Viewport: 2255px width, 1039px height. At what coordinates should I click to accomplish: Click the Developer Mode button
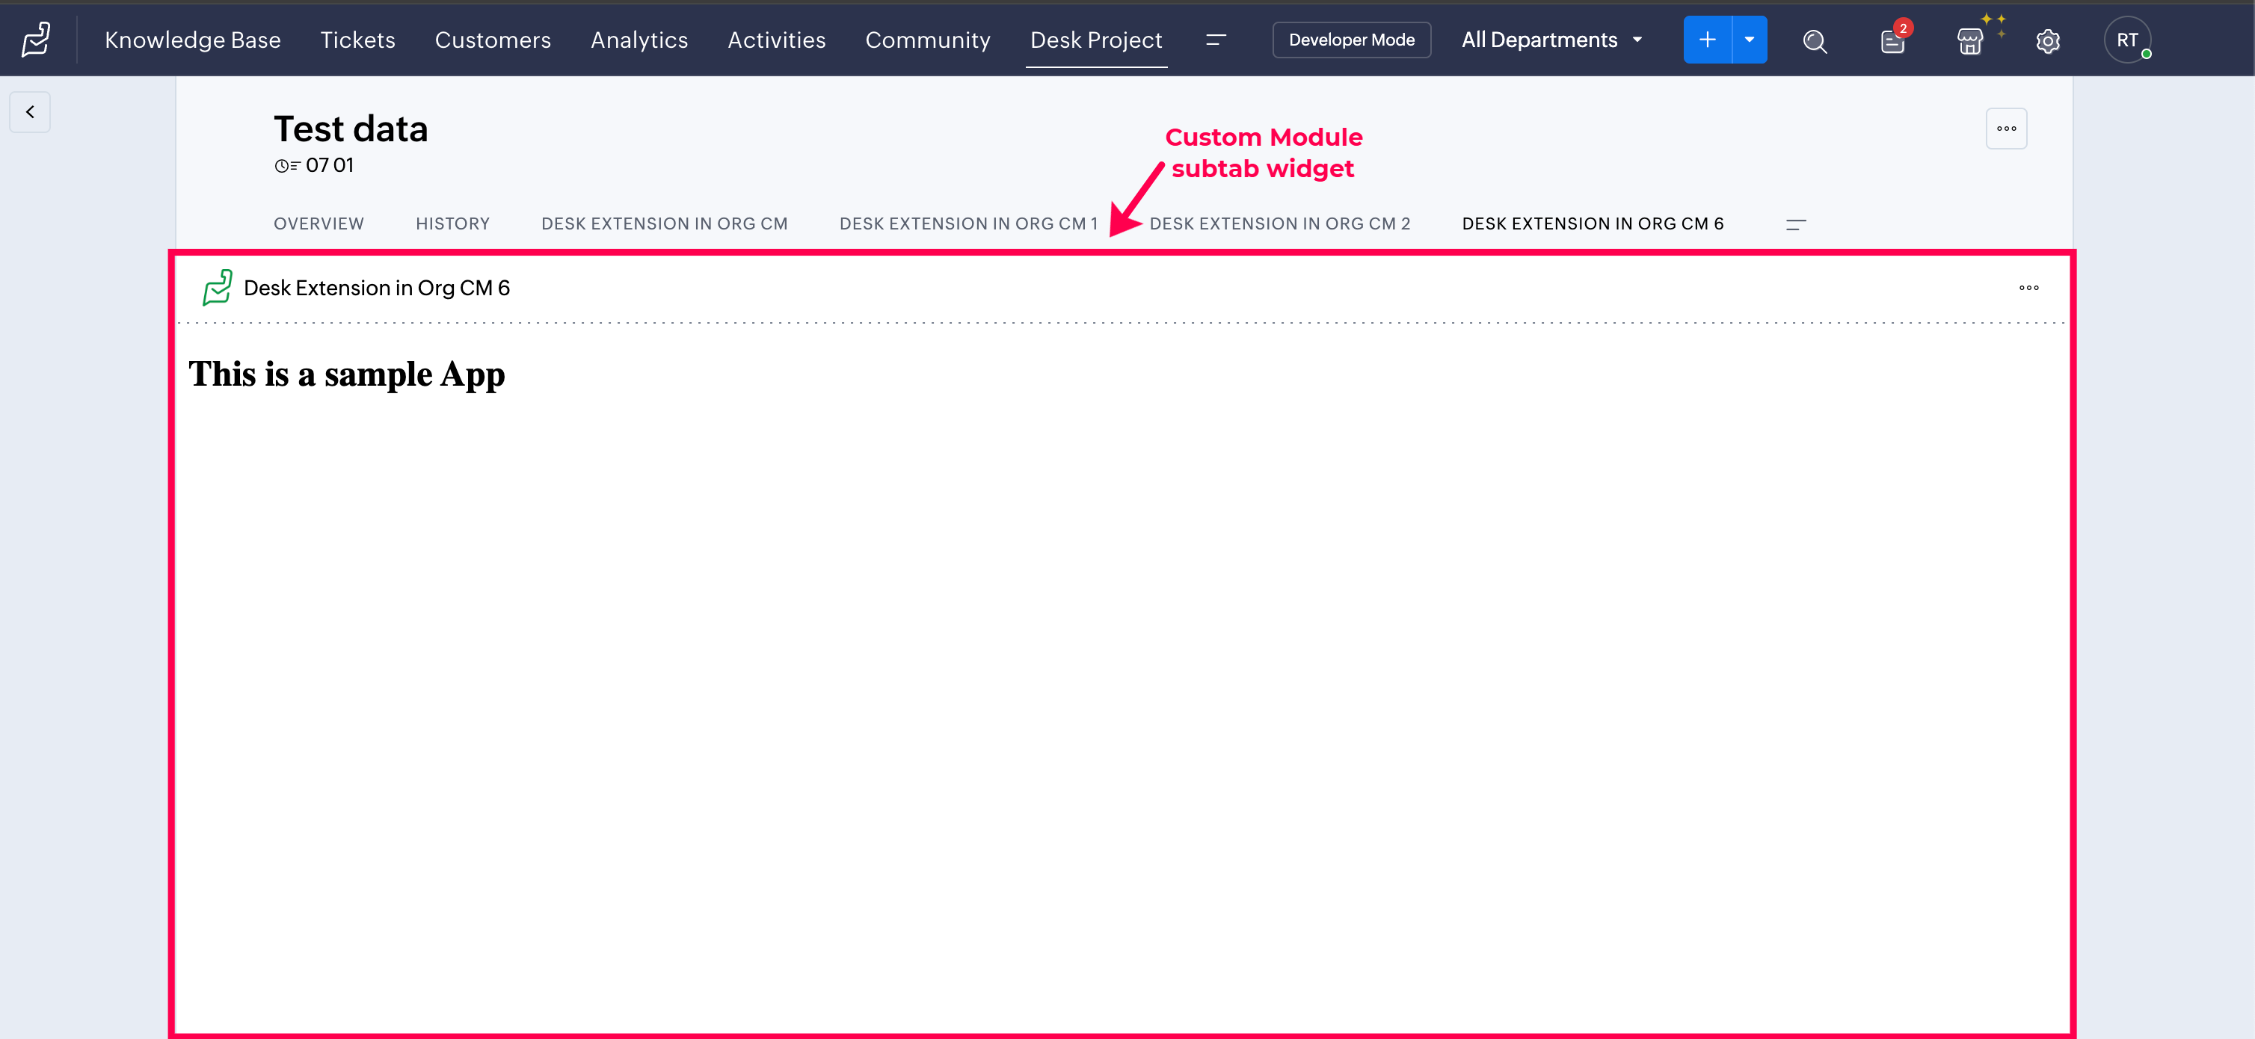tap(1351, 40)
